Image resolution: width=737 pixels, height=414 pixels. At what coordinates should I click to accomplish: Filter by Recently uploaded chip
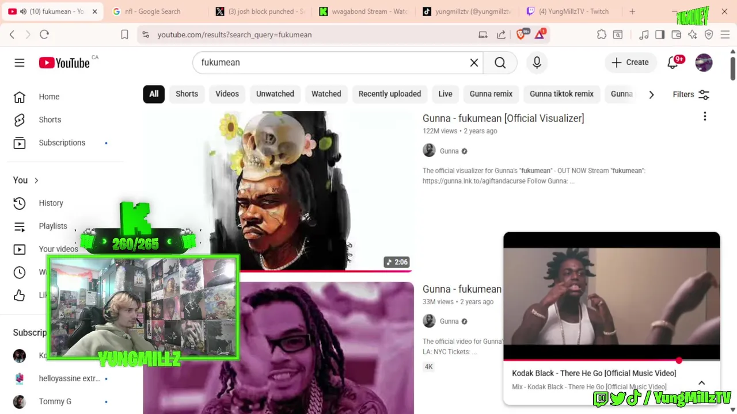click(x=390, y=94)
